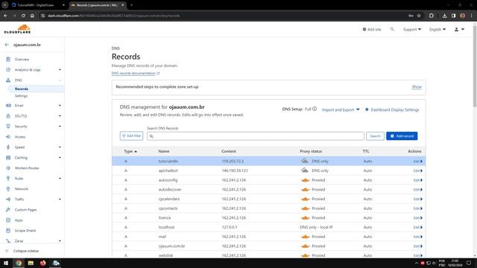Open File Explorer from taskbar
477x268 pixels.
(x=31, y=263)
